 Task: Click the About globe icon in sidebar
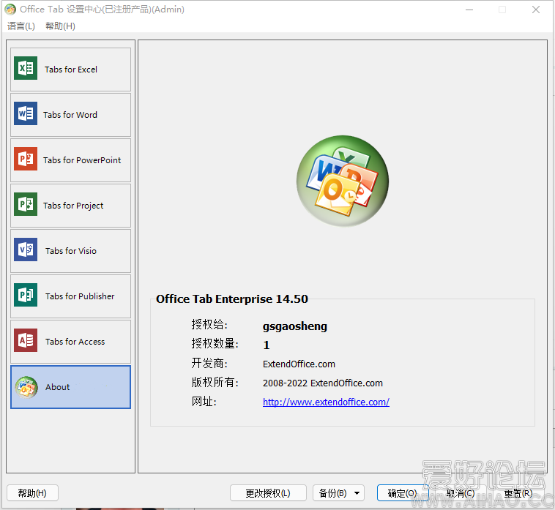pyautogui.click(x=26, y=387)
